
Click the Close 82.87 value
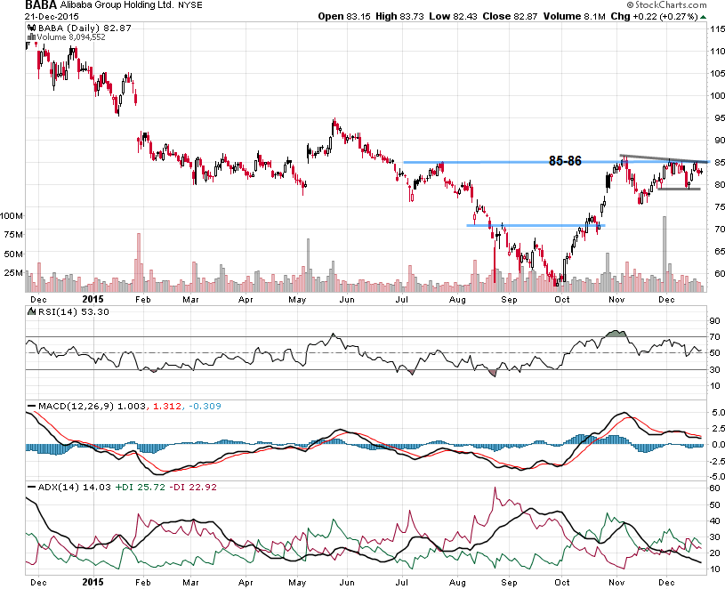(510, 16)
